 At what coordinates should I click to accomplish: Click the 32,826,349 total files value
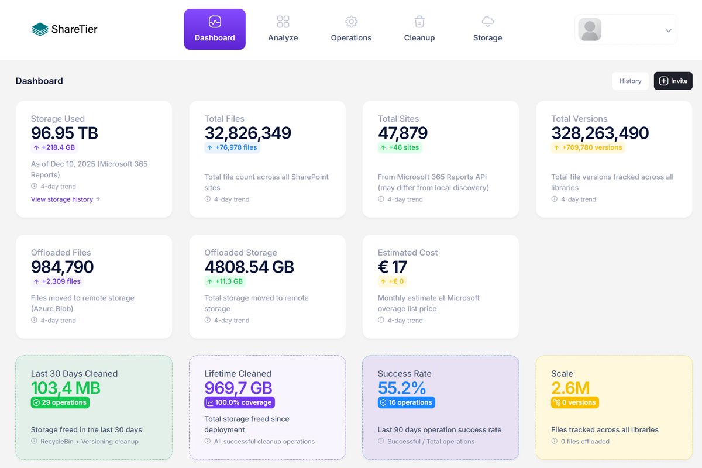248,133
